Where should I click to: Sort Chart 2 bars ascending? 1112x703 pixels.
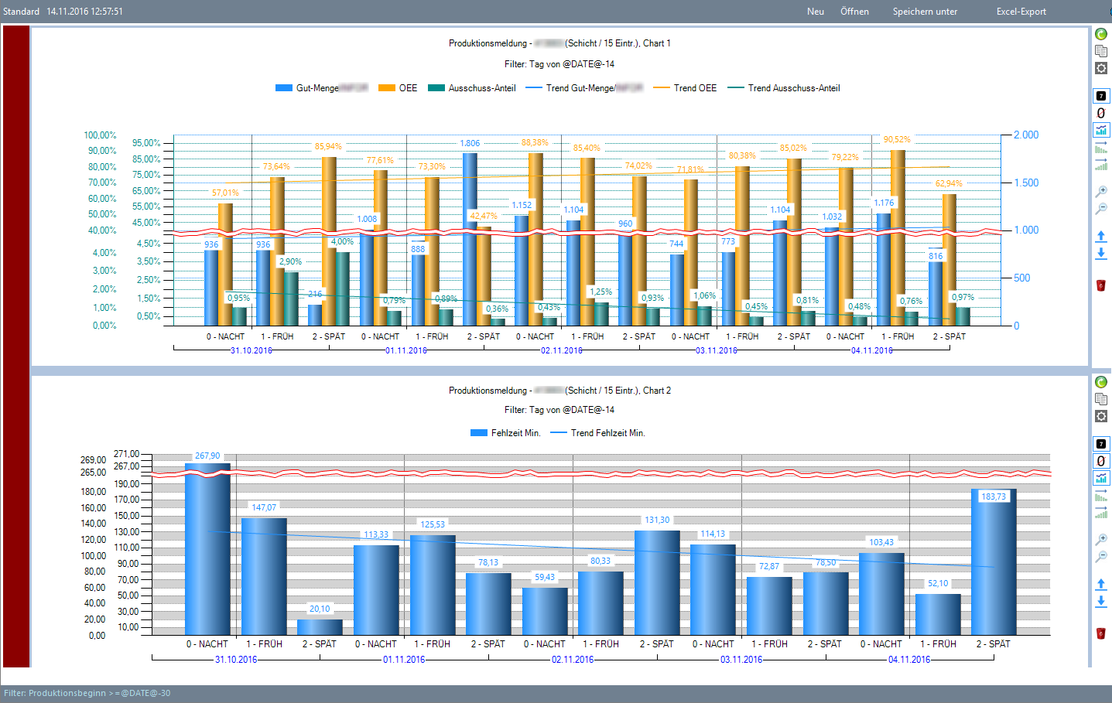click(x=1101, y=512)
